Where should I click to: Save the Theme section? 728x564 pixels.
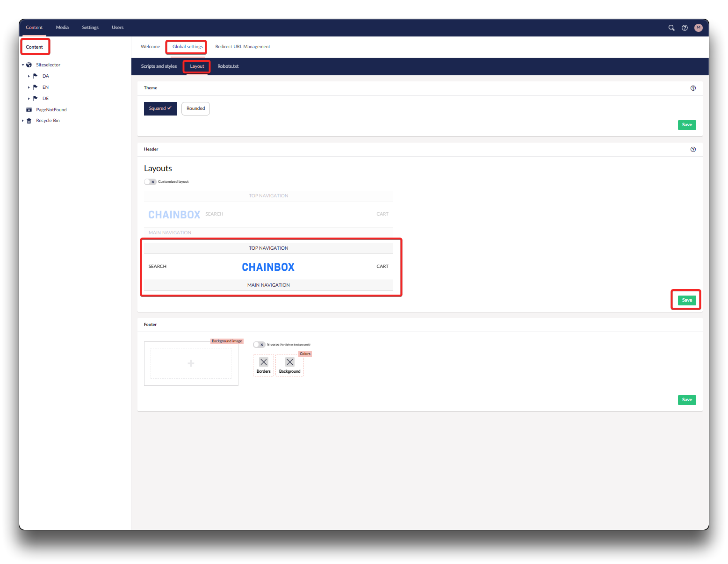tap(686, 125)
